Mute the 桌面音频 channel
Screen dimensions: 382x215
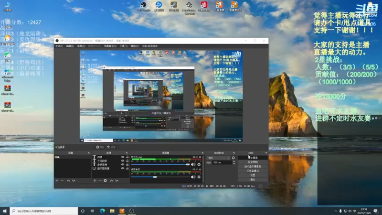click(x=193, y=177)
